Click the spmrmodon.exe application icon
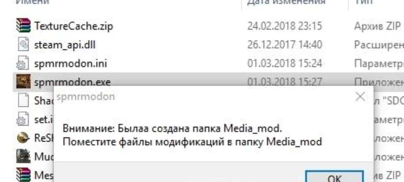Screen dimensions: 404x182 point(23,82)
